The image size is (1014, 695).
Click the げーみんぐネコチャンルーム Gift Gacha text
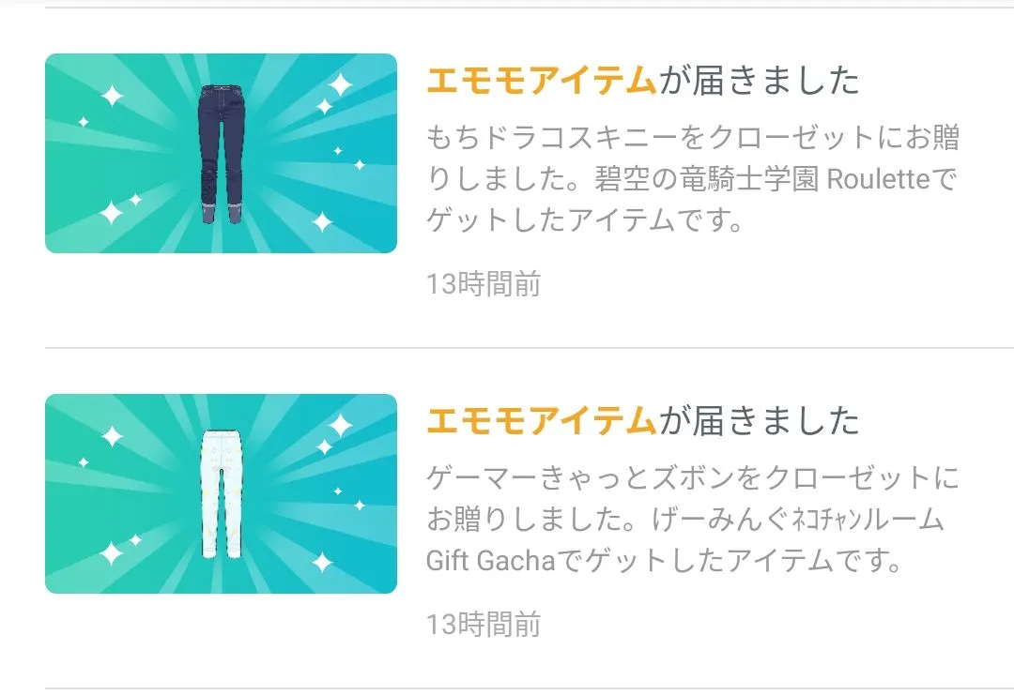click(685, 540)
